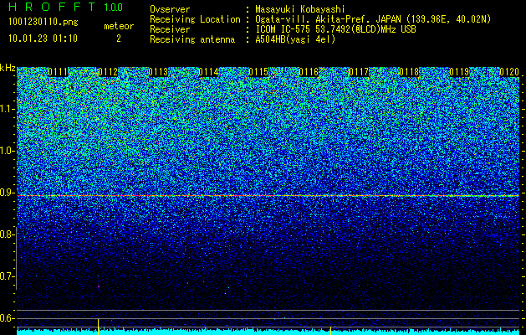Screen dimensions: 526x335
Task: Click the Ogata-vill. Akita-Pref. JAPAN location text
Action: tap(373, 19)
